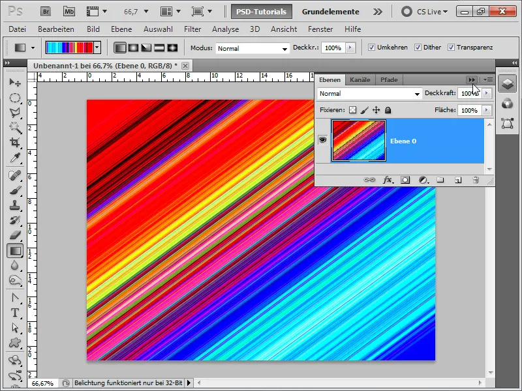
Task: Open the Bearbeiten menu
Action: (x=56, y=29)
